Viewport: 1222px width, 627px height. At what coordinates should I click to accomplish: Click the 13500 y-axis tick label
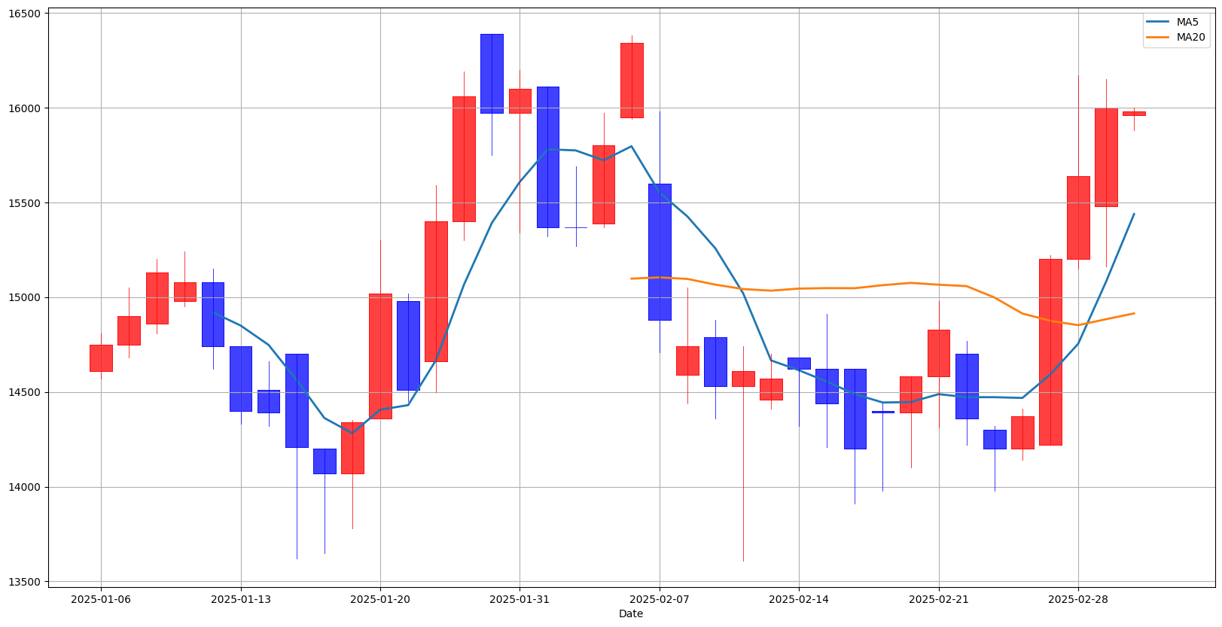(x=25, y=582)
